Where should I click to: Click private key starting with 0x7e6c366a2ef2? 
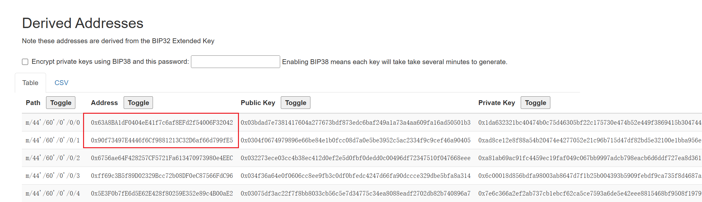[x=589, y=193]
